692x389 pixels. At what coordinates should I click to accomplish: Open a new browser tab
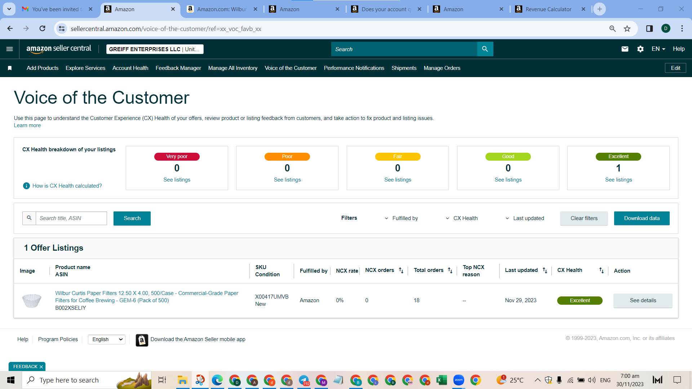[600, 9]
